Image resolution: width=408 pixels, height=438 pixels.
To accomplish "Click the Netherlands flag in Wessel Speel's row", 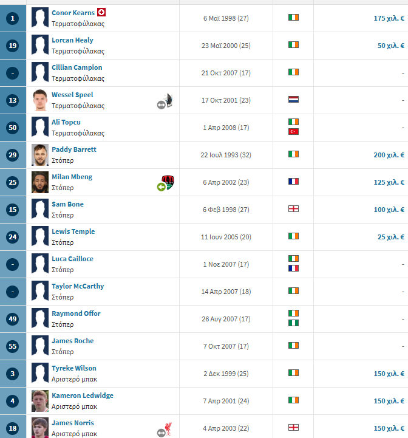I will click(293, 100).
